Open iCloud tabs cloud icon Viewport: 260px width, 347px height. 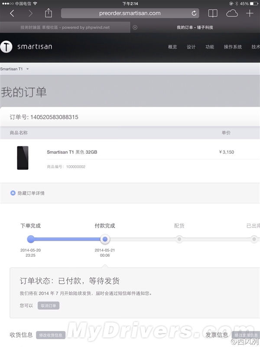point(232,13)
